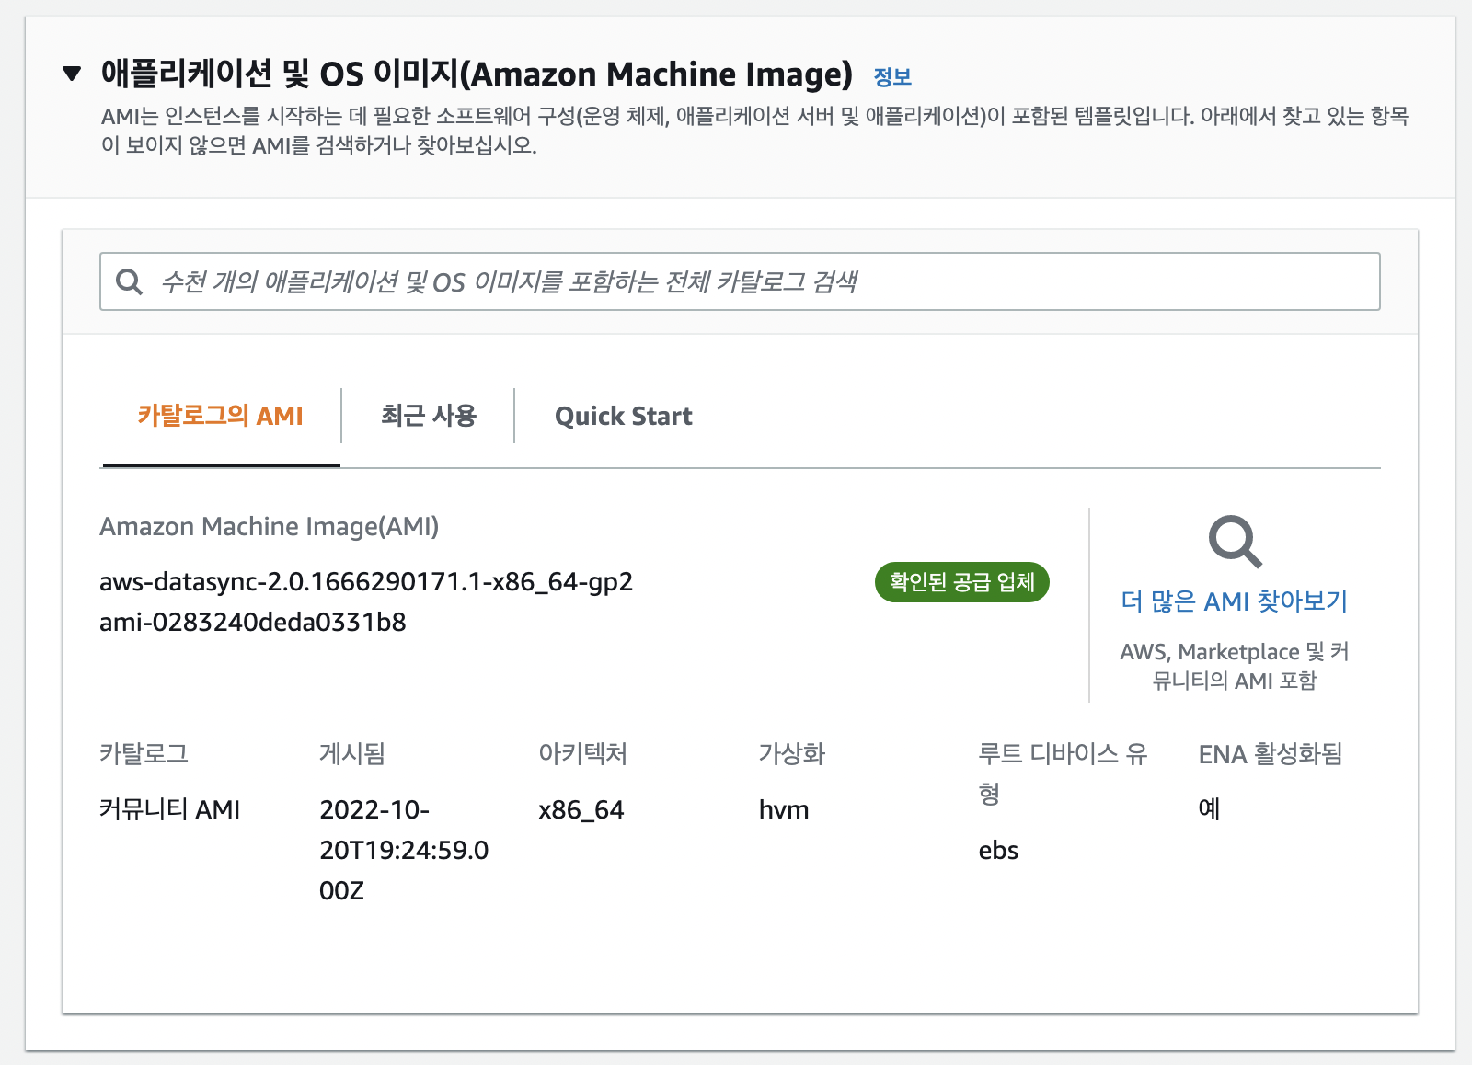
Task: Click the published date 2022-10-20T19:24:59.000Z
Action: click(x=404, y=850)
